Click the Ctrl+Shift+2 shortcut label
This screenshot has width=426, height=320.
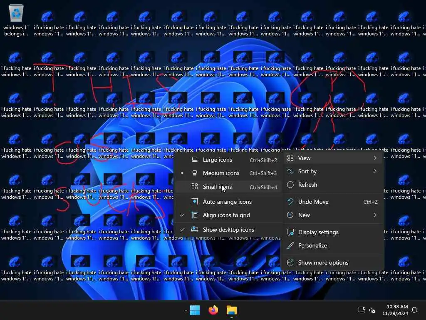point(263,160)
